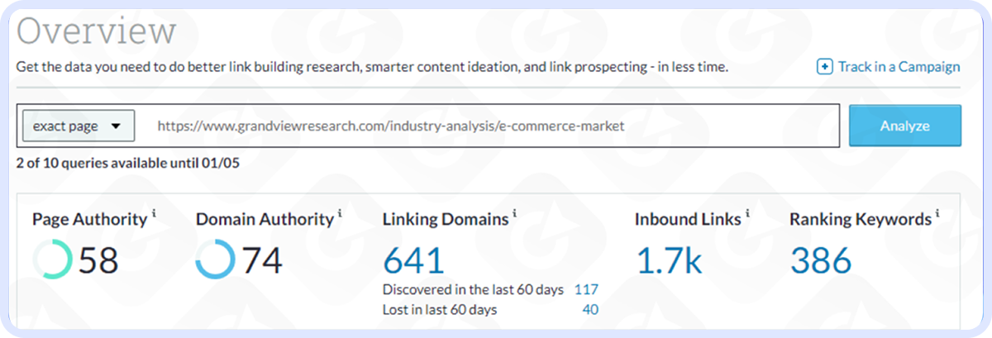Viewport: 992px width, 338px height.
Task: Open the Linking Domains info tooltip icon
Action: click(514, 215)
